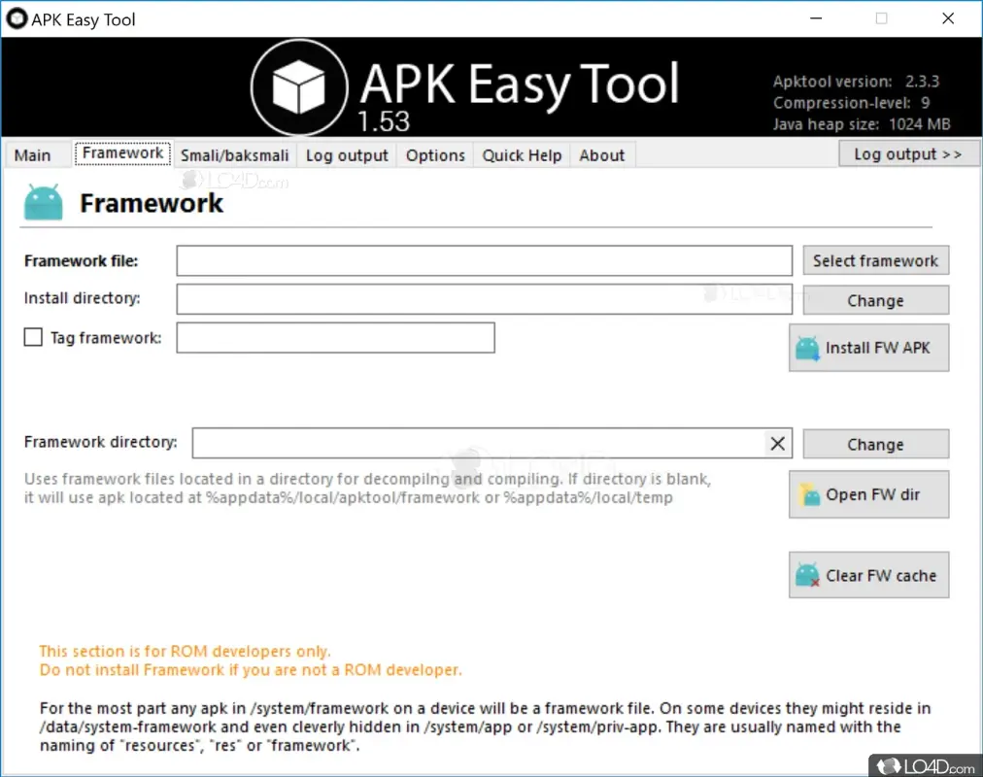983x777 pixels.
Task: Open the Smali/baksmali tab
Action: point(234,155)
